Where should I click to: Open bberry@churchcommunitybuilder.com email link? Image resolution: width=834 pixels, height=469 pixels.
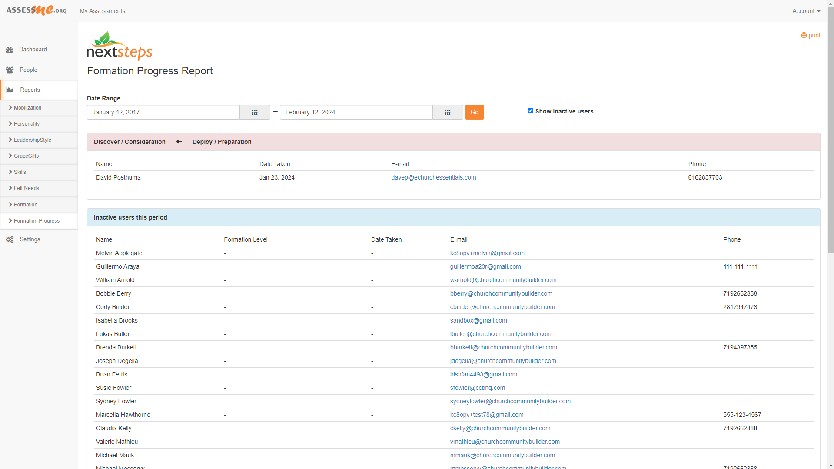[501, 293]
